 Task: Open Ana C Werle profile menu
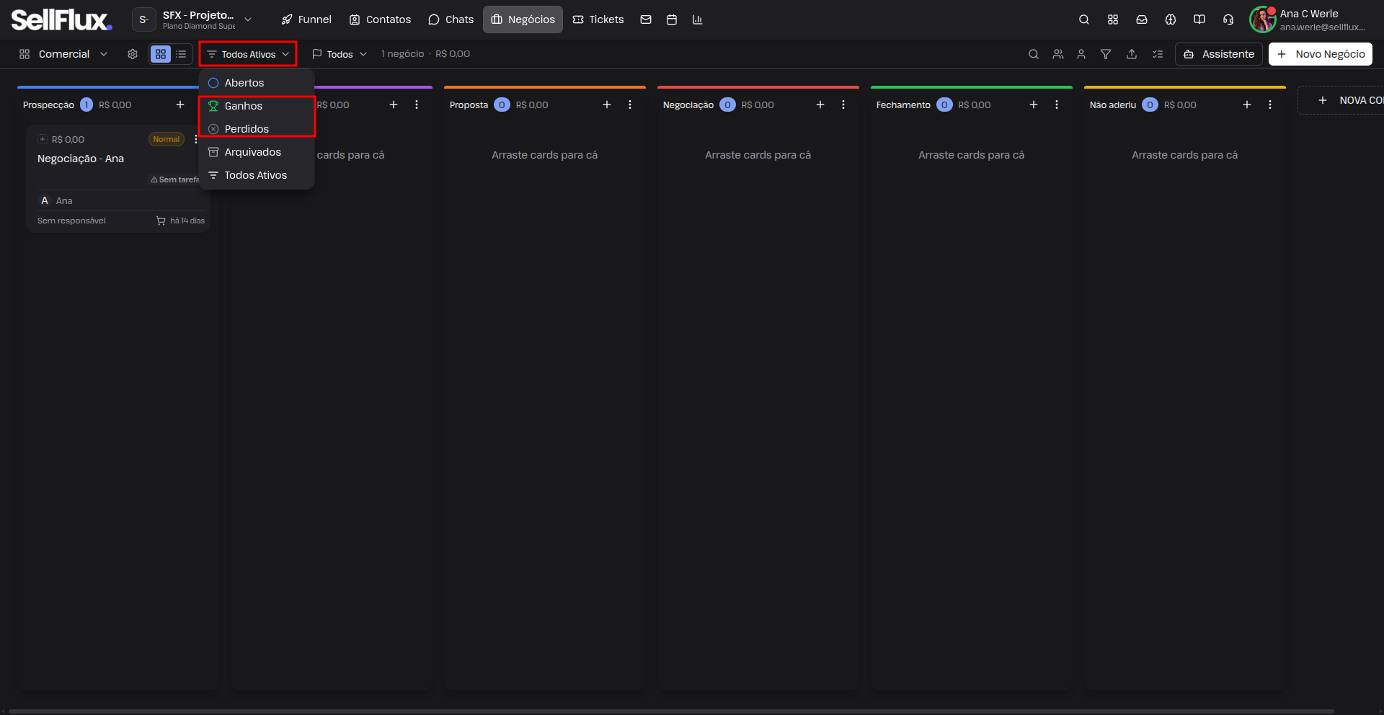[1308, 19]
